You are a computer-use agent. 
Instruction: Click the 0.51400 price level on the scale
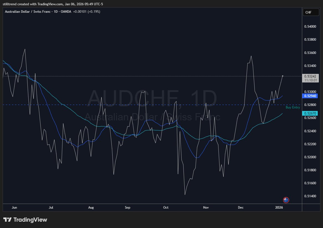tap(311, 196)
